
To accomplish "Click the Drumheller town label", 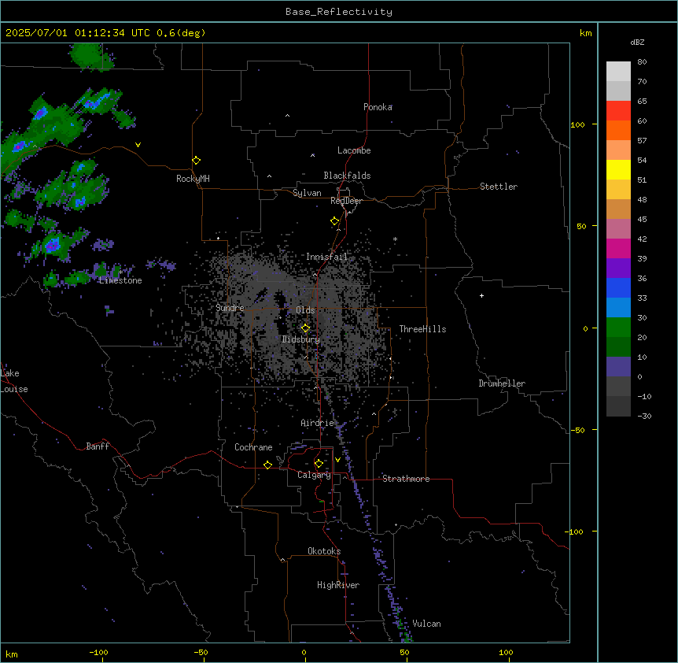I will point(502,383).
